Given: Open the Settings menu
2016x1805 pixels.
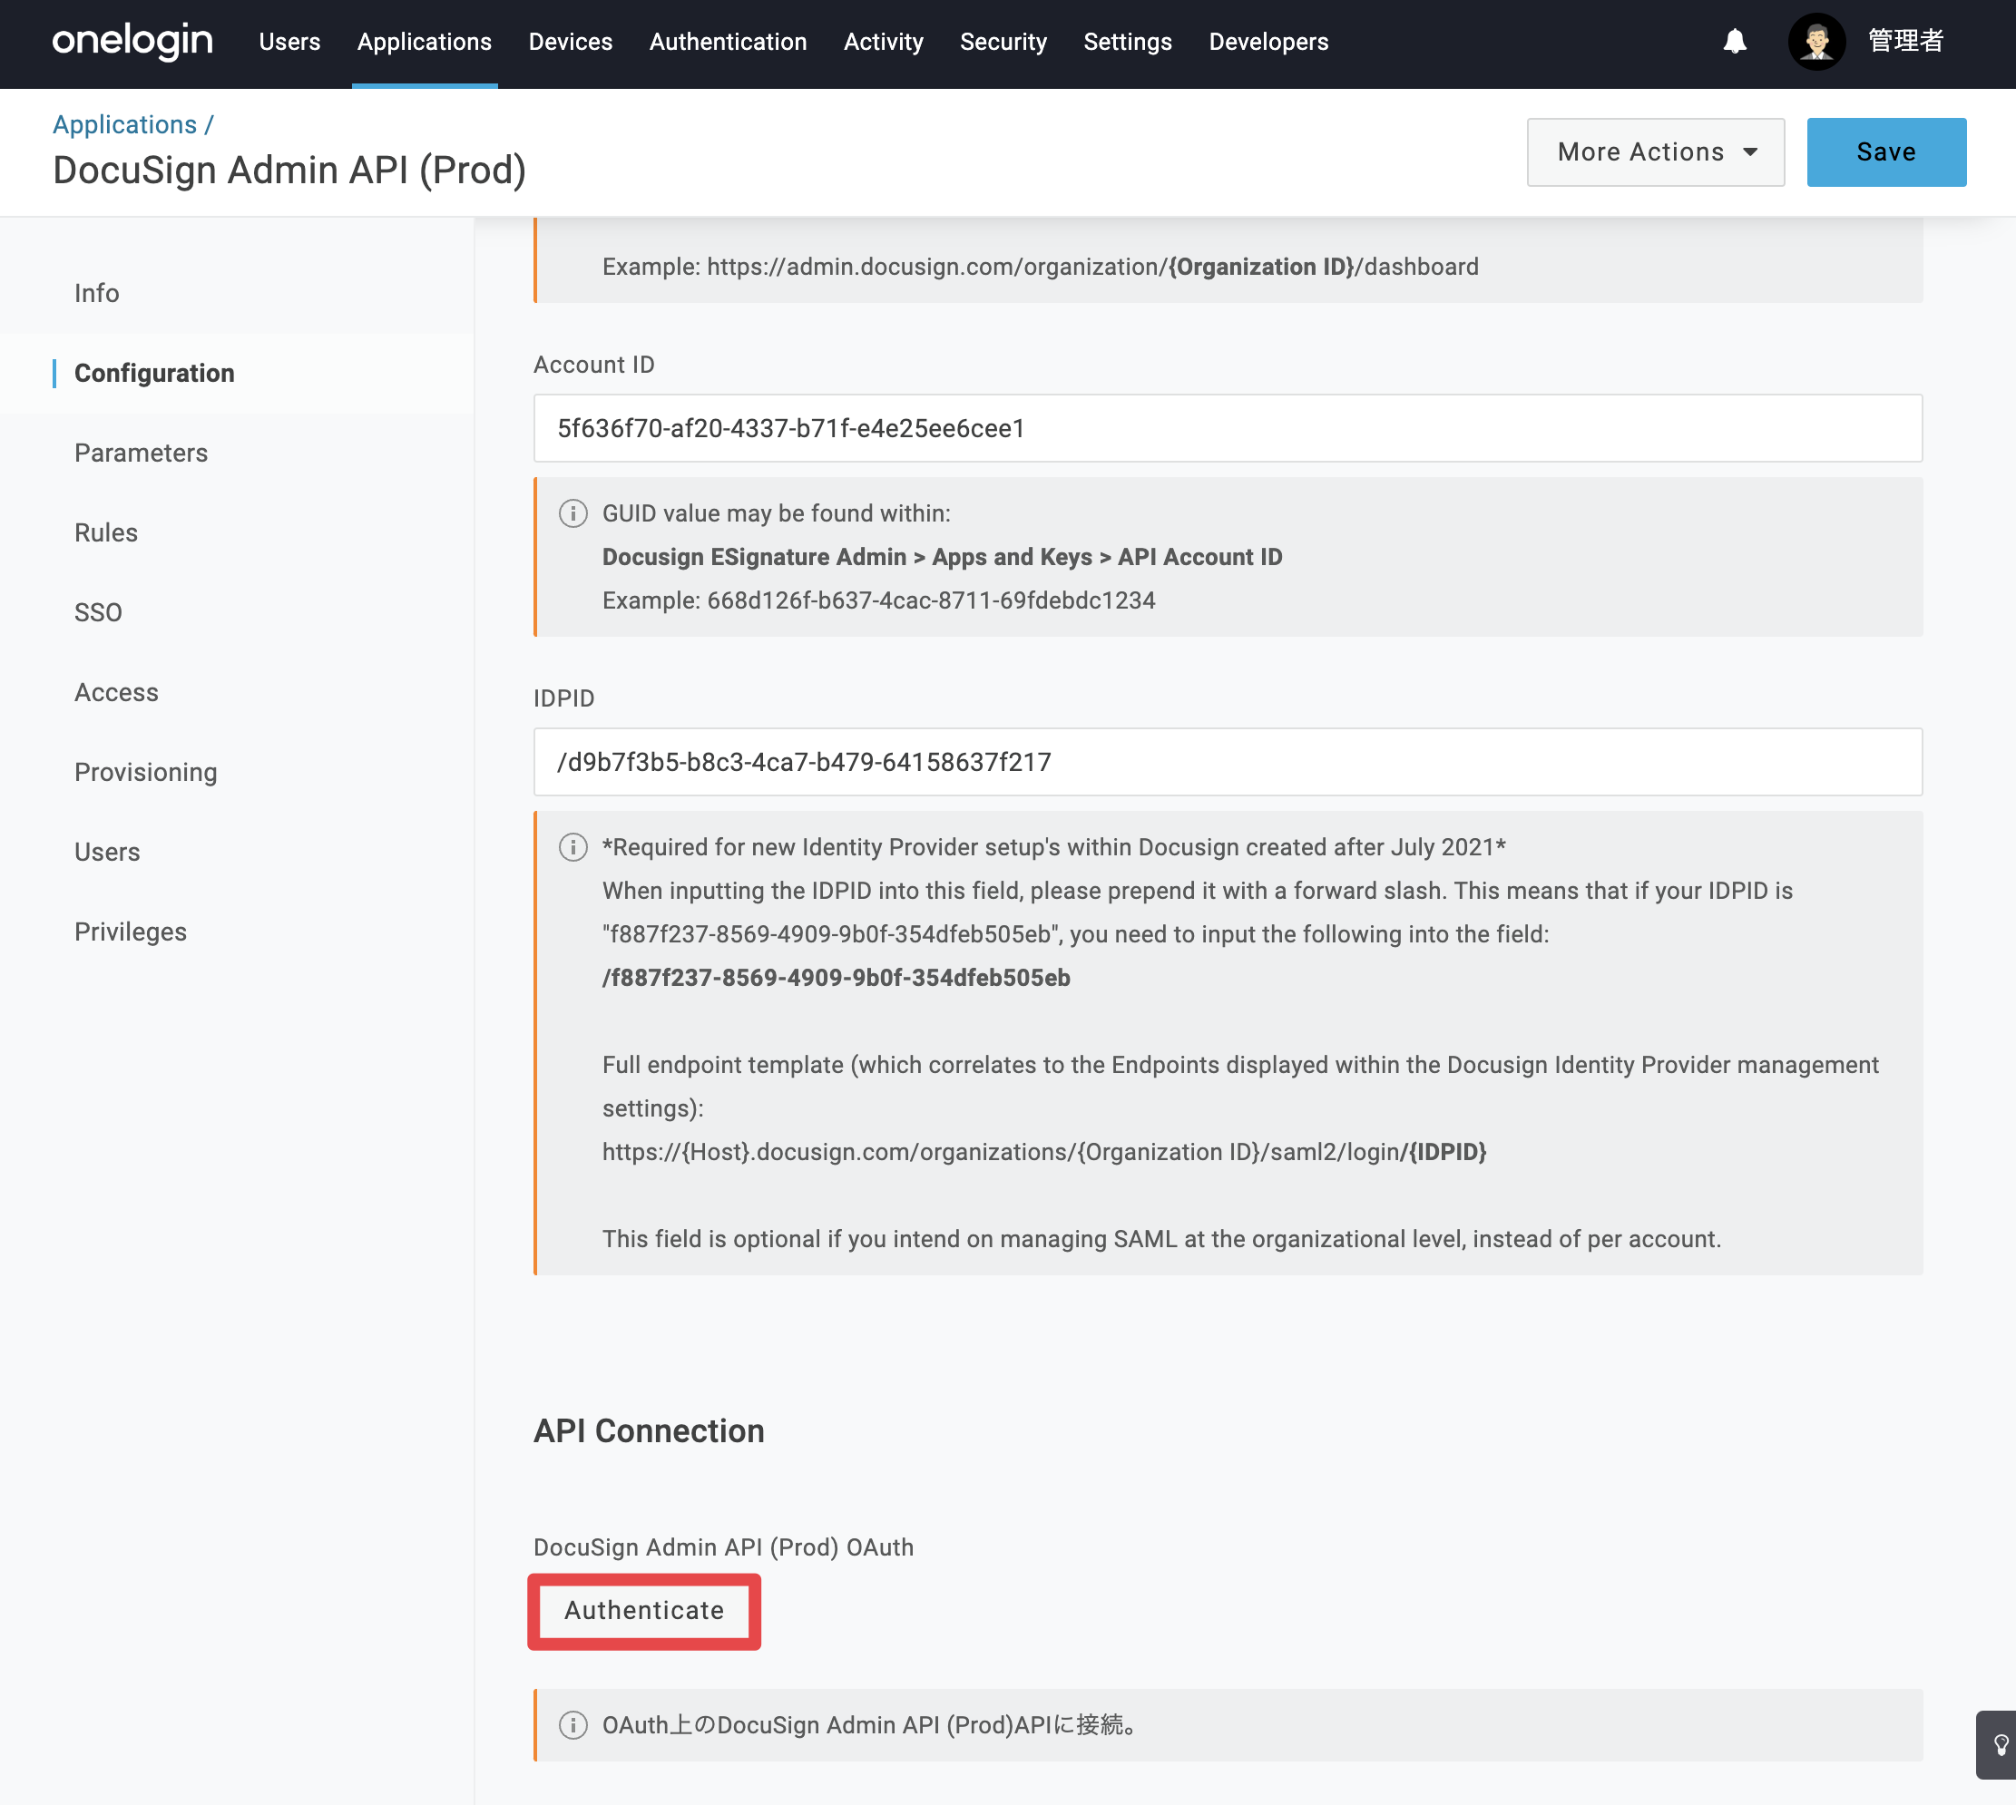Looking at the screenshot, I should coord(1128,42).
